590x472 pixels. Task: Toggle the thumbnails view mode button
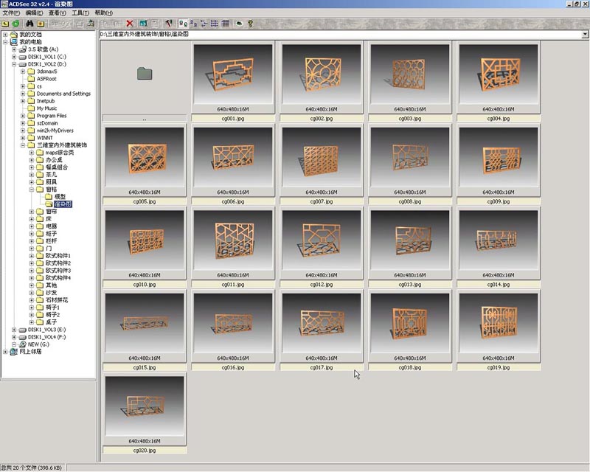point(184,24)
